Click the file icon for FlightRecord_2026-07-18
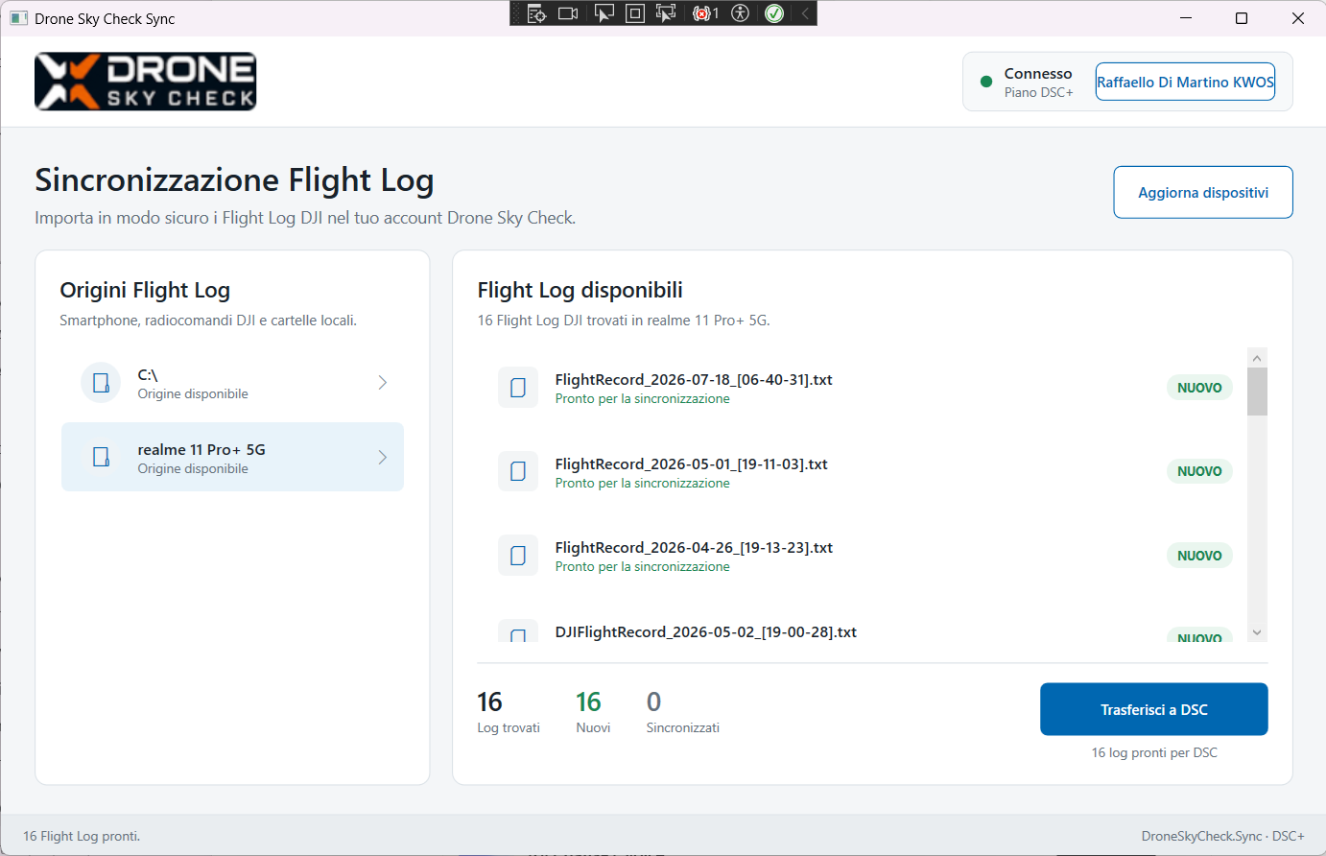This screenshot has width=1326, height=856. 518,388
